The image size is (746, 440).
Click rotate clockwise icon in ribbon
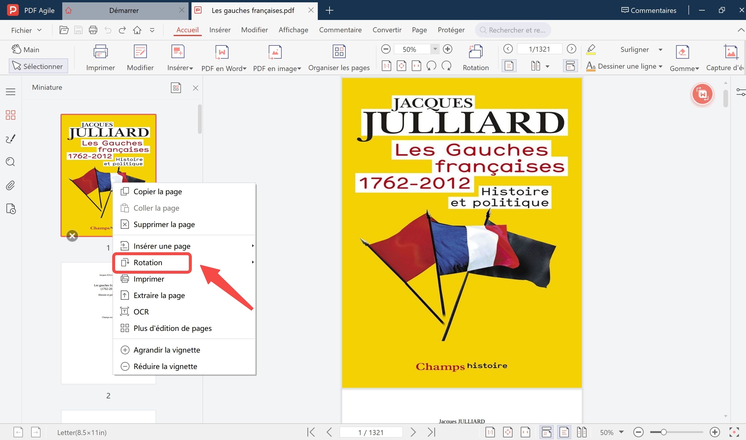coord(446,66)
